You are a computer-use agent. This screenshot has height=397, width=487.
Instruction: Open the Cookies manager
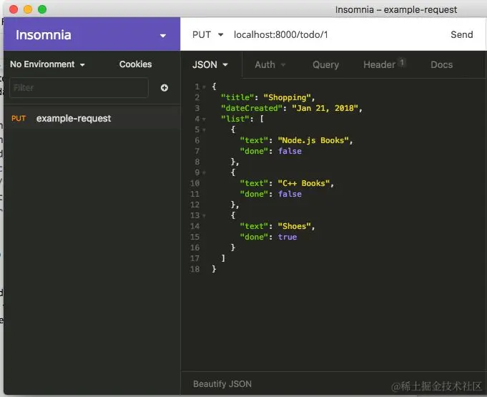[135, 64]
